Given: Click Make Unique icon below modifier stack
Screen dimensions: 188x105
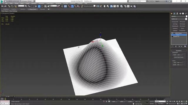Looking at the screenshot, I should 179,46.
